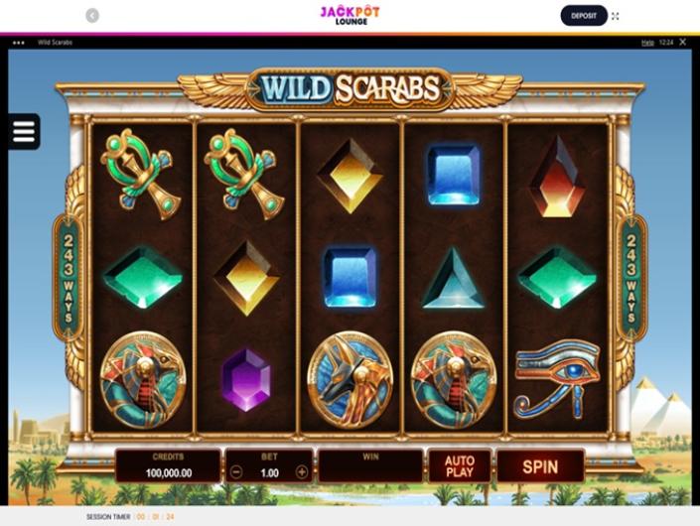Click the Credits balance display
The image size is (700, 526).
coord(169,466)
